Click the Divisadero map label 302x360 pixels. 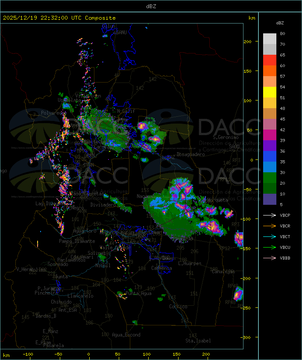click(x=103, y=204)
